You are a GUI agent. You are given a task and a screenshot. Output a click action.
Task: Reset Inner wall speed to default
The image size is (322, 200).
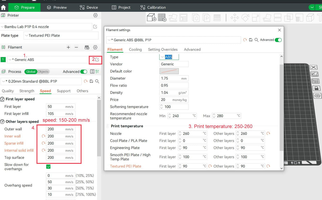pyautogui.click(x=43, y=136)
